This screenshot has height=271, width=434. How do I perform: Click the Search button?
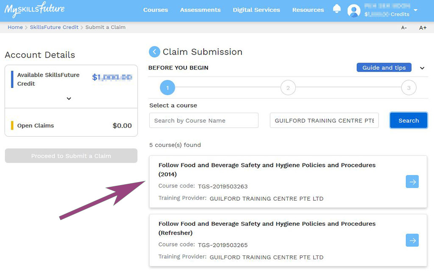[x=409, y=120]
